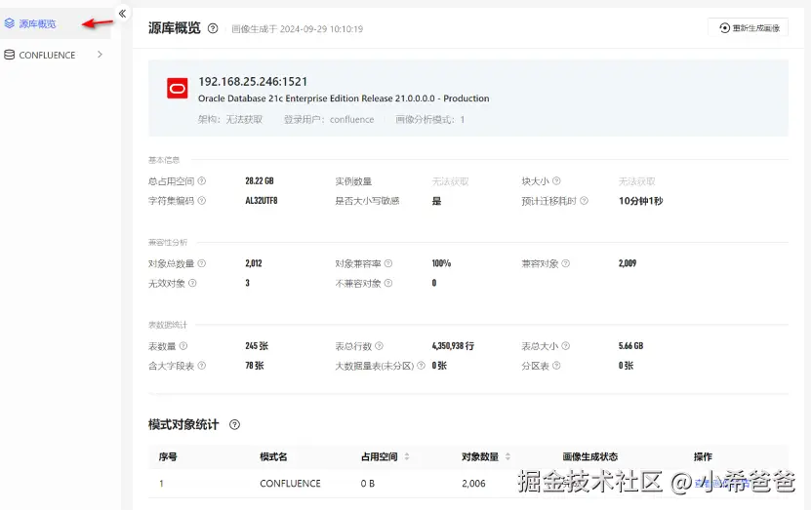
Task: Click the 操作 column header
Action: pos(703,456)
